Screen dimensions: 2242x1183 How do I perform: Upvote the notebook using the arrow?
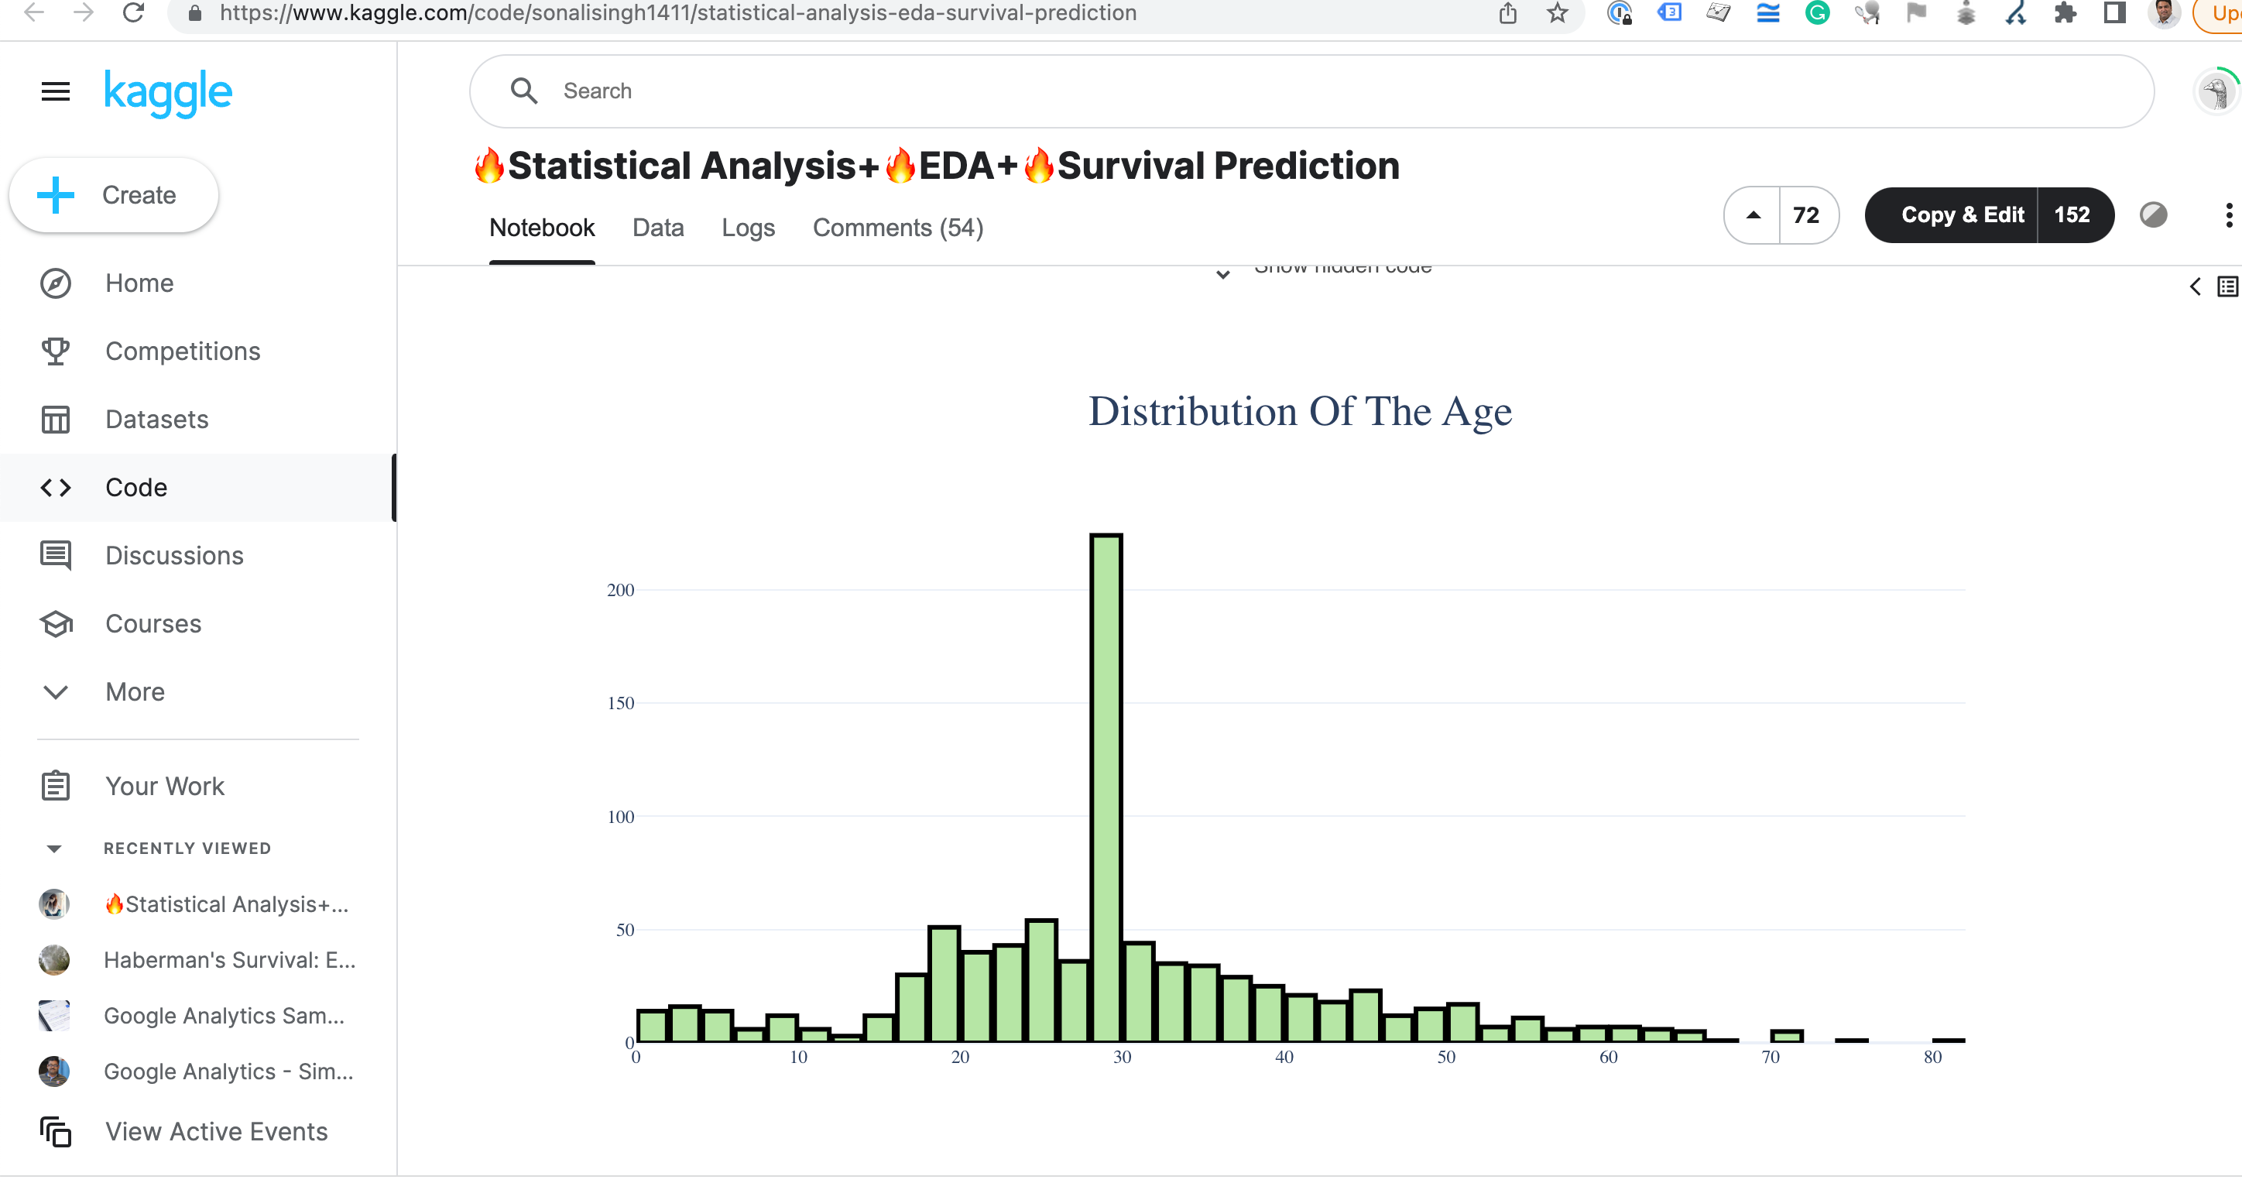pyautogui.click(x=1753, y=215)
